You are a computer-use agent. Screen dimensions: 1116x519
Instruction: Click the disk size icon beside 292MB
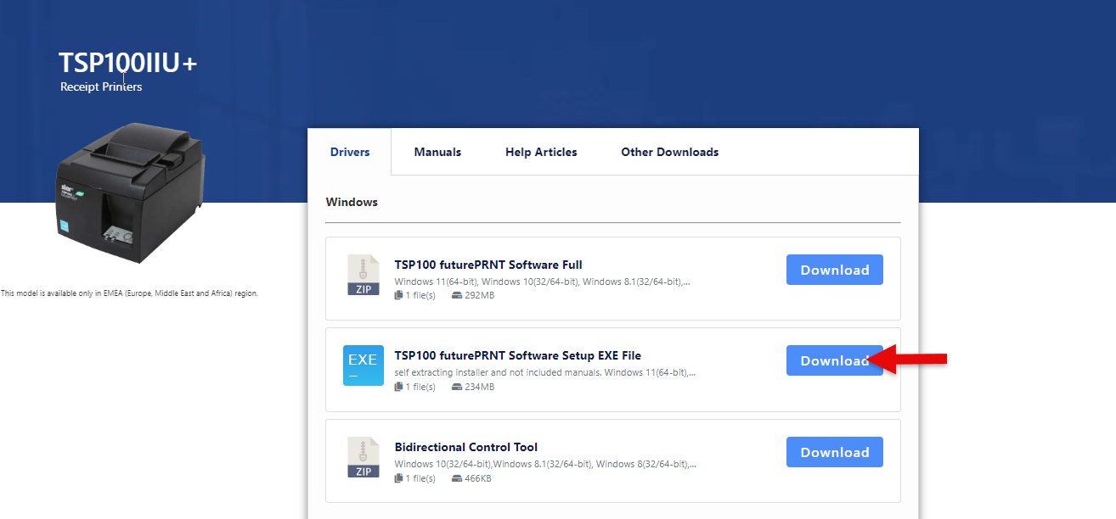(457, 295)
